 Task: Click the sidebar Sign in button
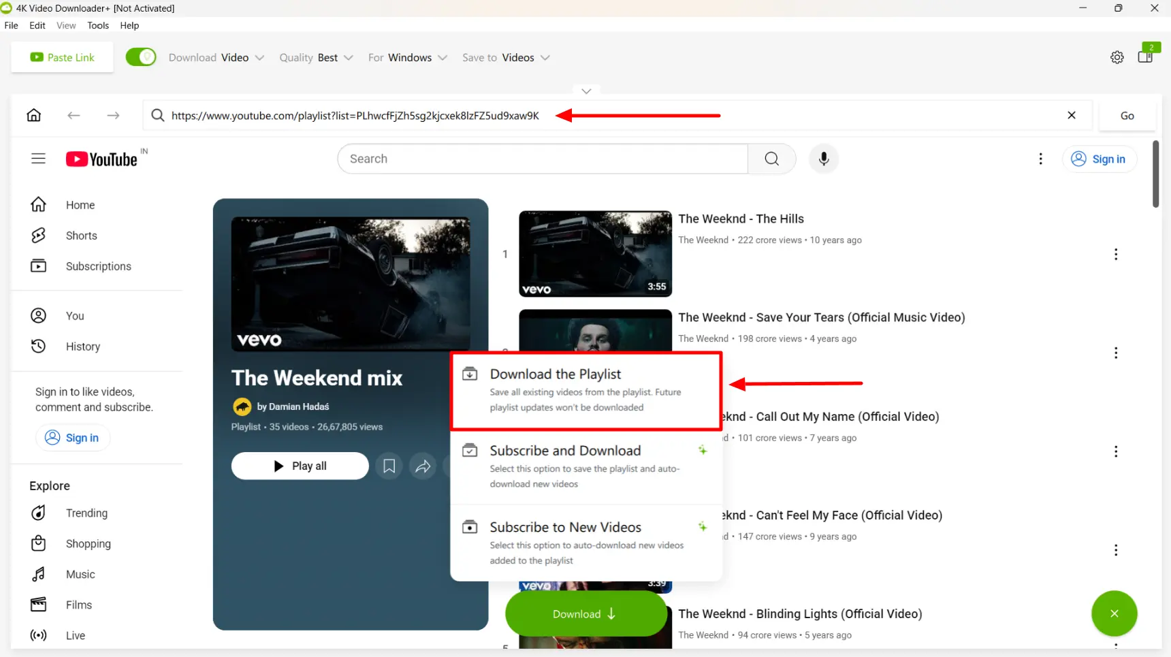click(72, 438)
